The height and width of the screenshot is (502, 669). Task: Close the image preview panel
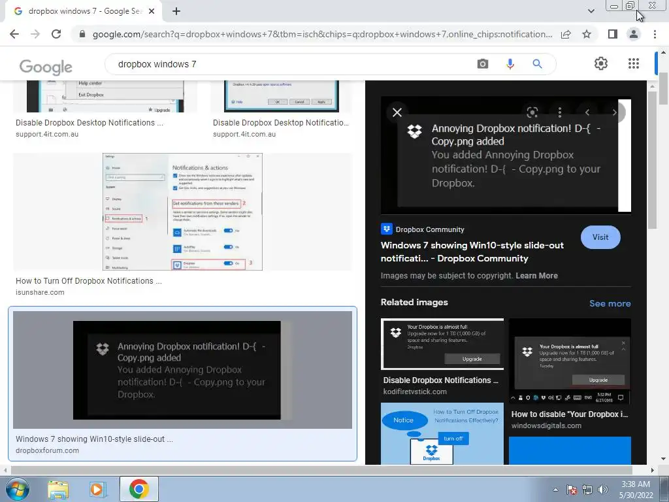pyautogui.click(x=397, y=112)
